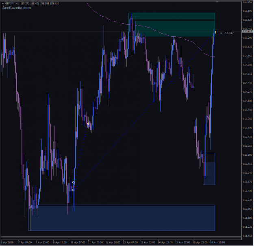Click the 155.120 price scale label
The image size is (254, 246).
coord(247,47)
